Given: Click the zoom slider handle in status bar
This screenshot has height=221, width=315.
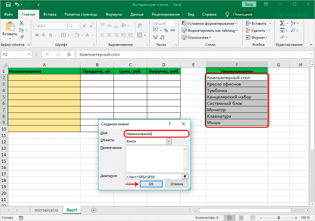Looking at the screenshot, I should (x=279, y=218).
